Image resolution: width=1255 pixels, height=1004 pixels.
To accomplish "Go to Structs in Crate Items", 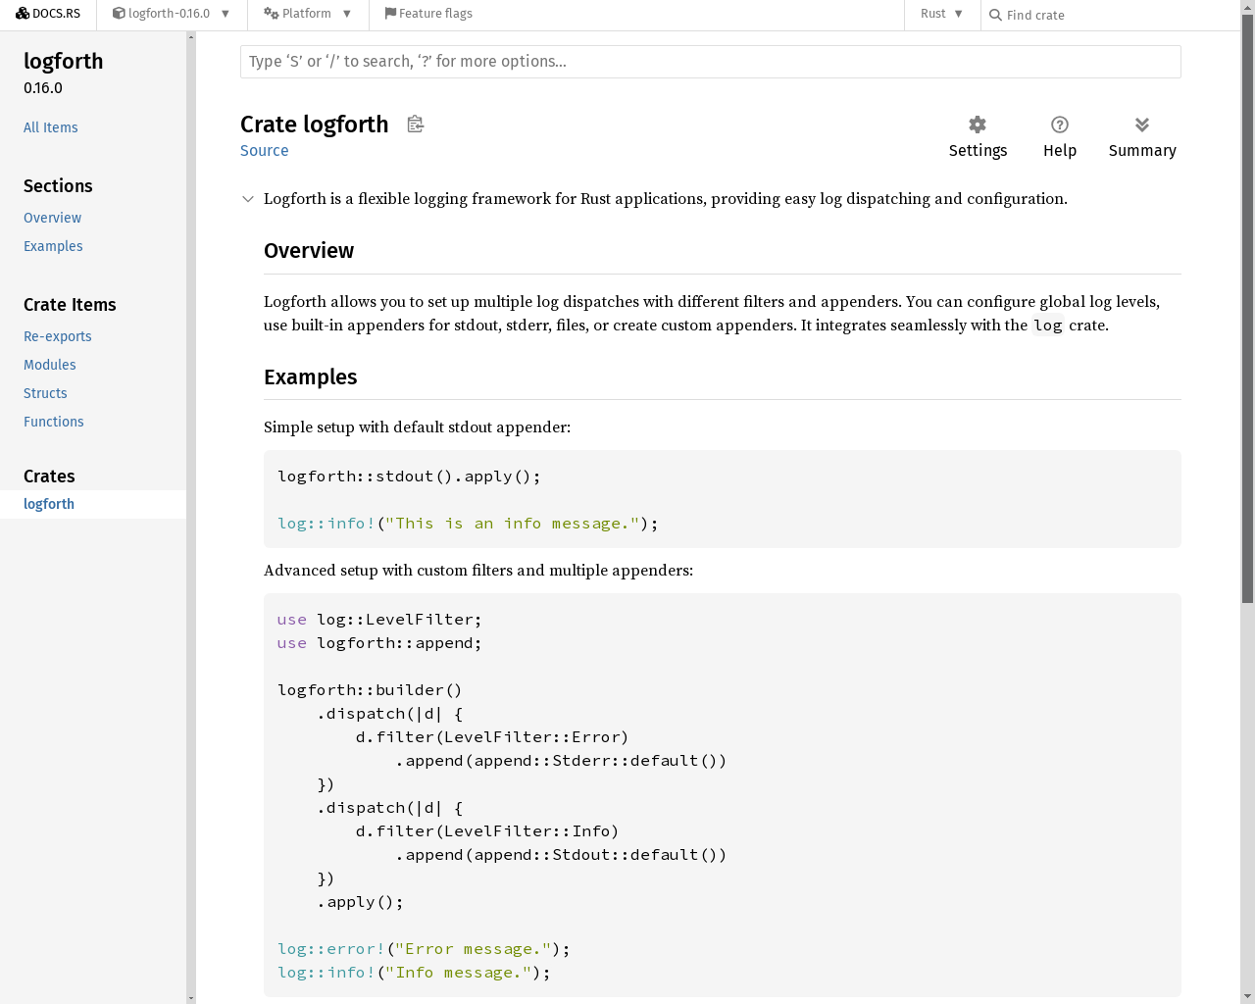I will [x=46, y=393].
